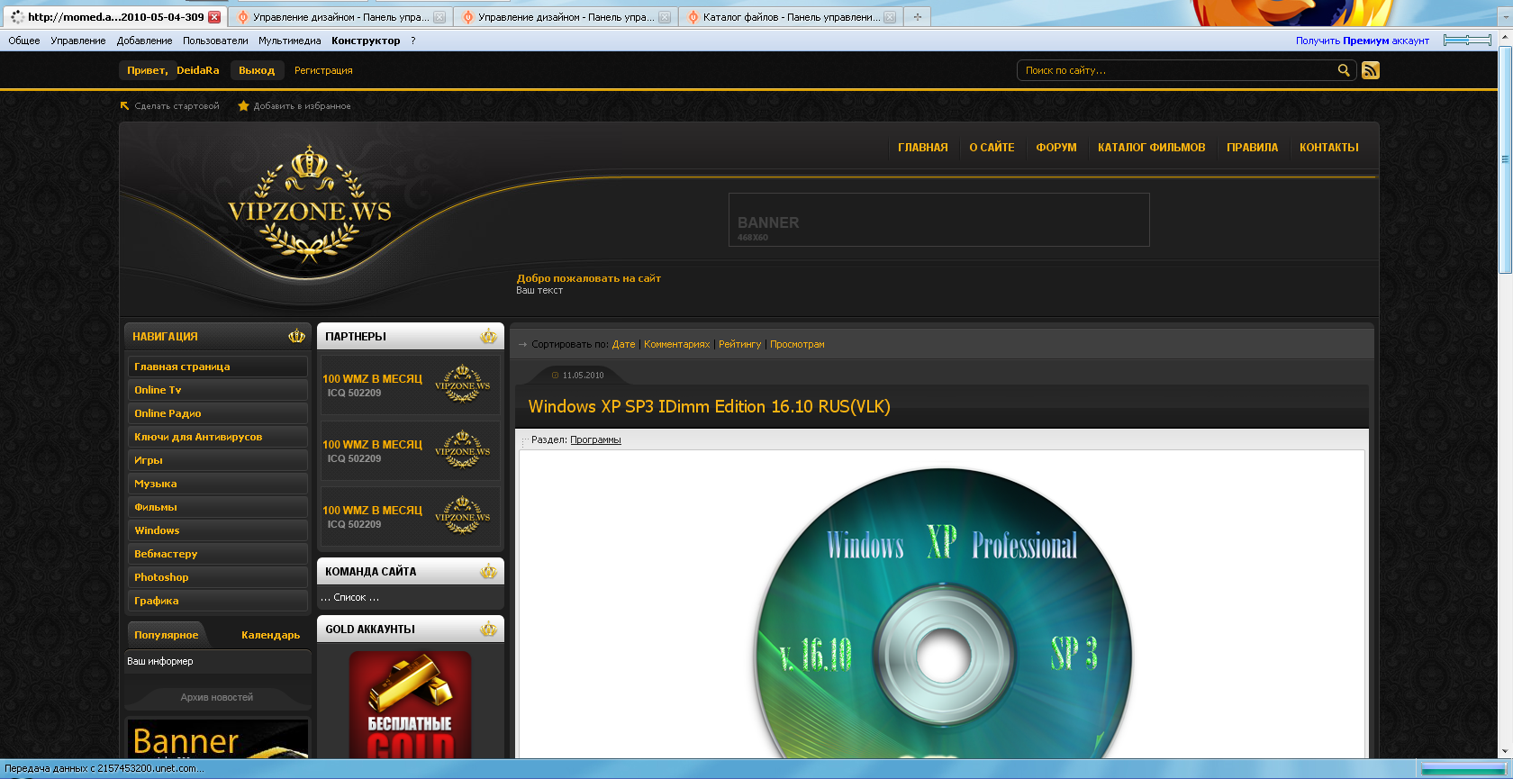Click the crown icon in КОМАНДА САЙТА header
The height and width of the screenshot is (779, 1513).
coord(488,571)
